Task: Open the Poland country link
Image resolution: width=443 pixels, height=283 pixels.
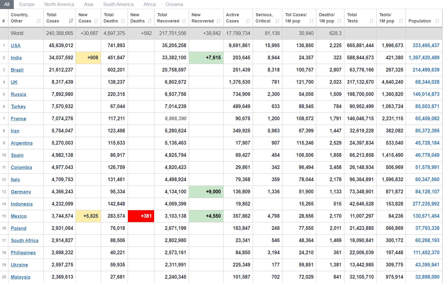Action: 18,228
